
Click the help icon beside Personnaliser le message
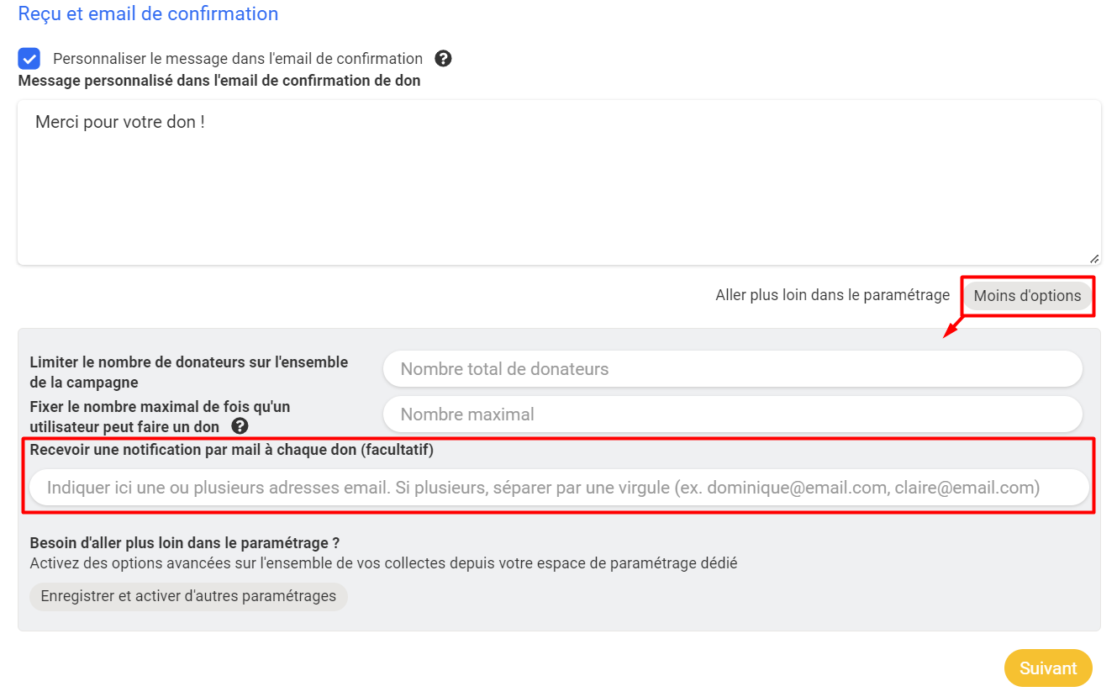coord(444,59)
